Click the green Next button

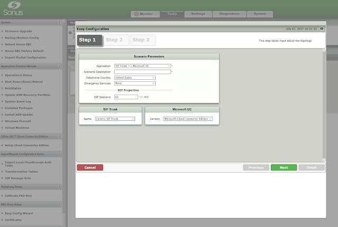pyautogui.click(x=284, y=167)
